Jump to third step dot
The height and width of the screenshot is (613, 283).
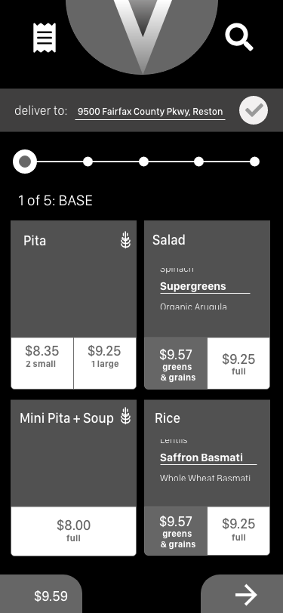pos(143,162)
